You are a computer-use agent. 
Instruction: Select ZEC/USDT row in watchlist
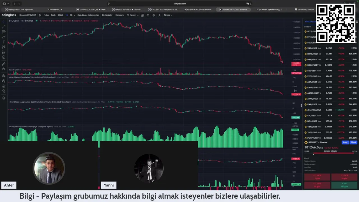coord(331,76)
